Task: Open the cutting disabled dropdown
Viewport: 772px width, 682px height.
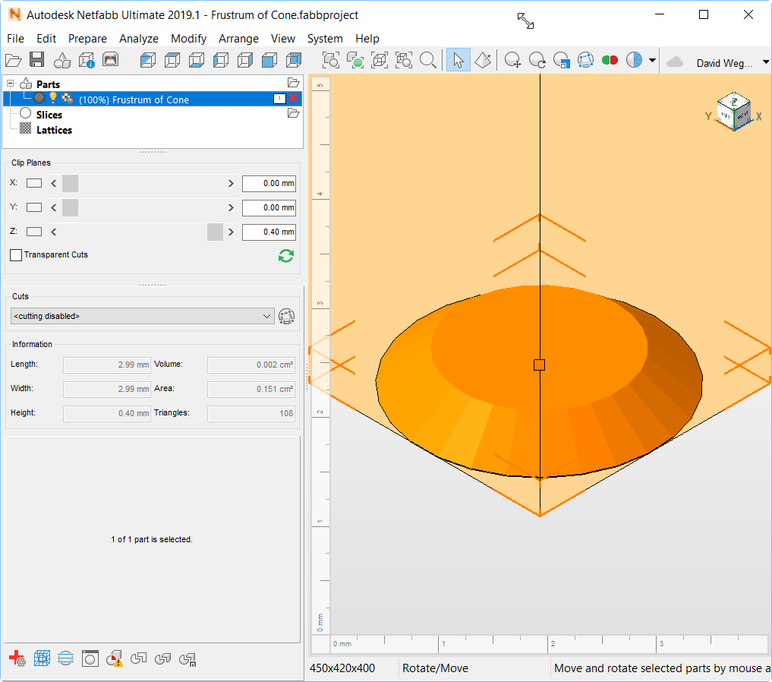Action: [143, 316]
